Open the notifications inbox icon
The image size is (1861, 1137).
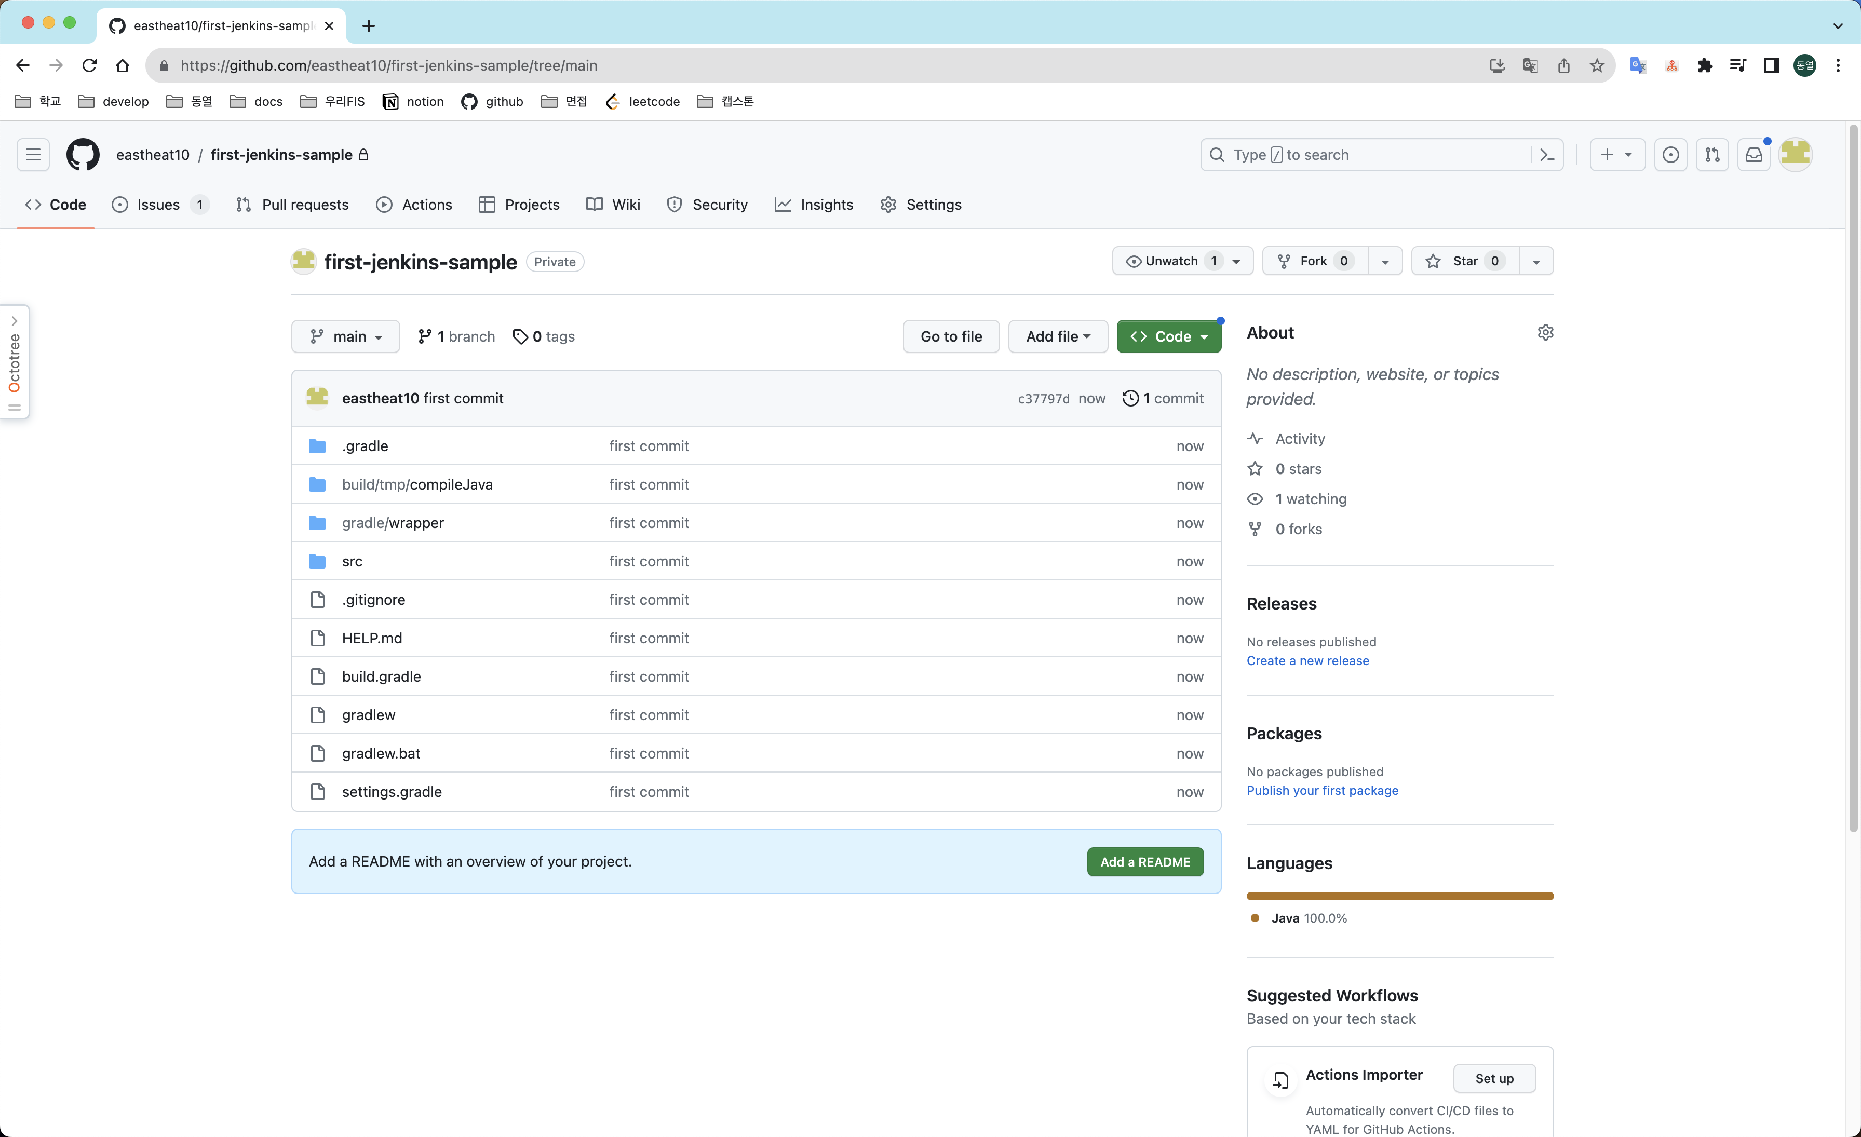coord(1754,155)
